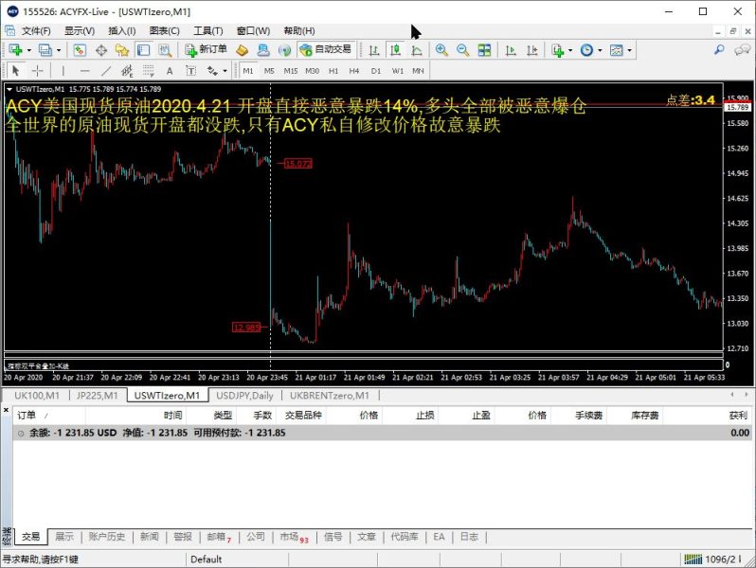Viewport: 756px width, 568px height.
Task: Switch to the H4 timeframe
Action: click(354, 71)
